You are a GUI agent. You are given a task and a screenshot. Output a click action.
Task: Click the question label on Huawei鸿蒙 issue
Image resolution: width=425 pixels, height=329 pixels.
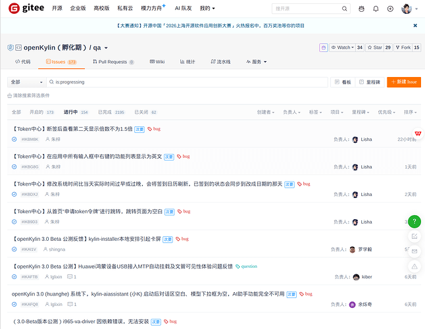[x=246, y=266]
